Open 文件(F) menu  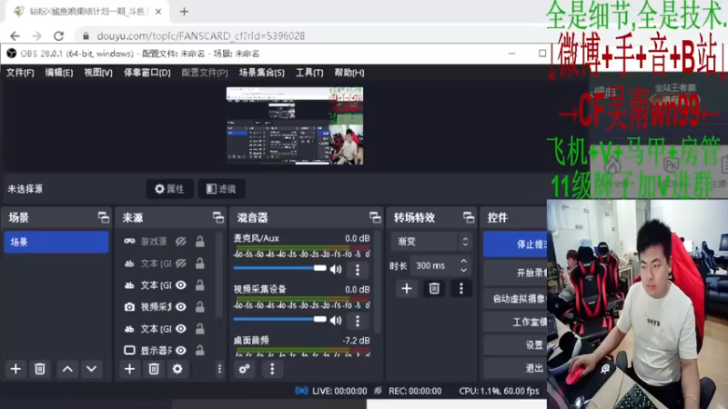tap(20, 73)
